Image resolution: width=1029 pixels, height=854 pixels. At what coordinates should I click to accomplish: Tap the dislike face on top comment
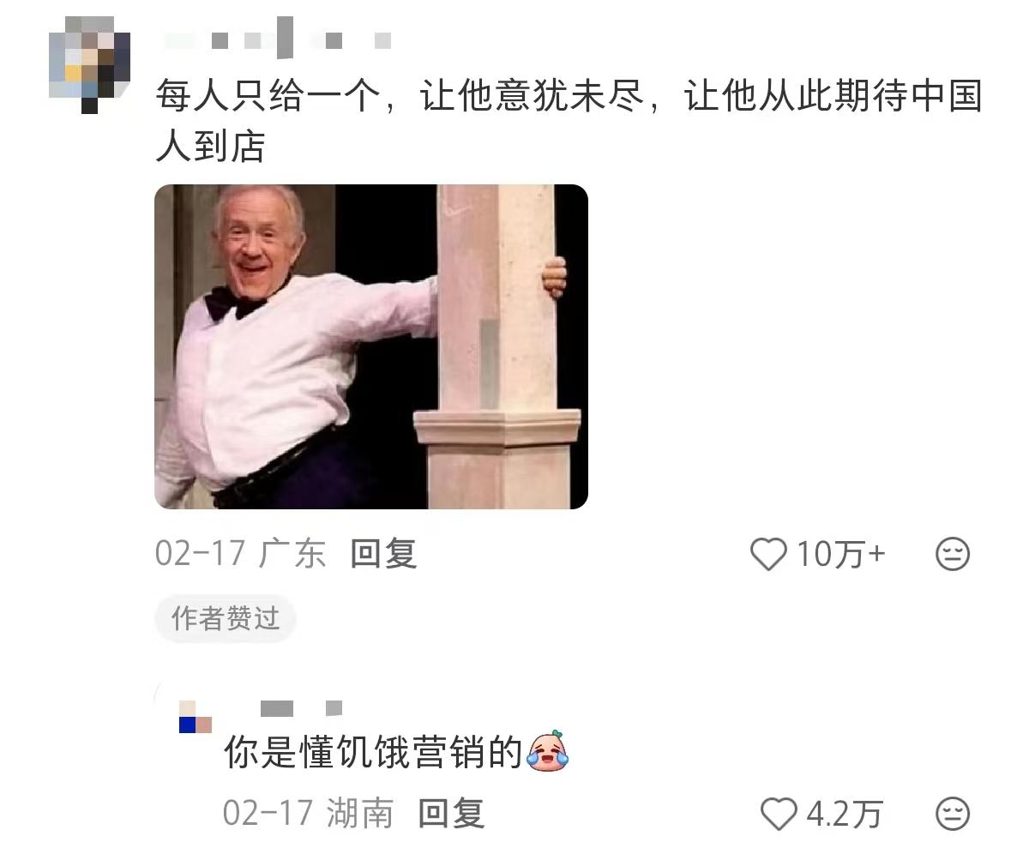coord(952,555)
